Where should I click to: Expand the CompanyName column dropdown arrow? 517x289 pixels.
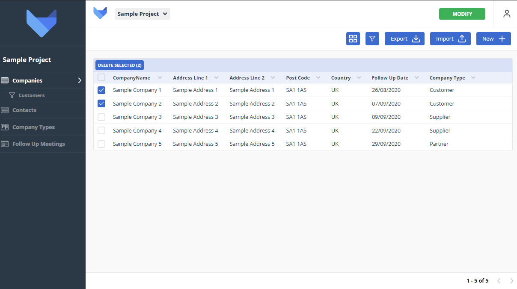tap(160, 78)
